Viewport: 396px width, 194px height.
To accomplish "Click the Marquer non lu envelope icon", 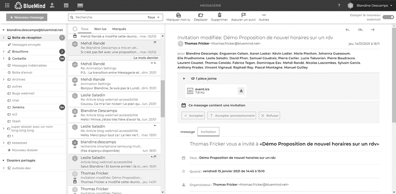I will click(178, 15).
